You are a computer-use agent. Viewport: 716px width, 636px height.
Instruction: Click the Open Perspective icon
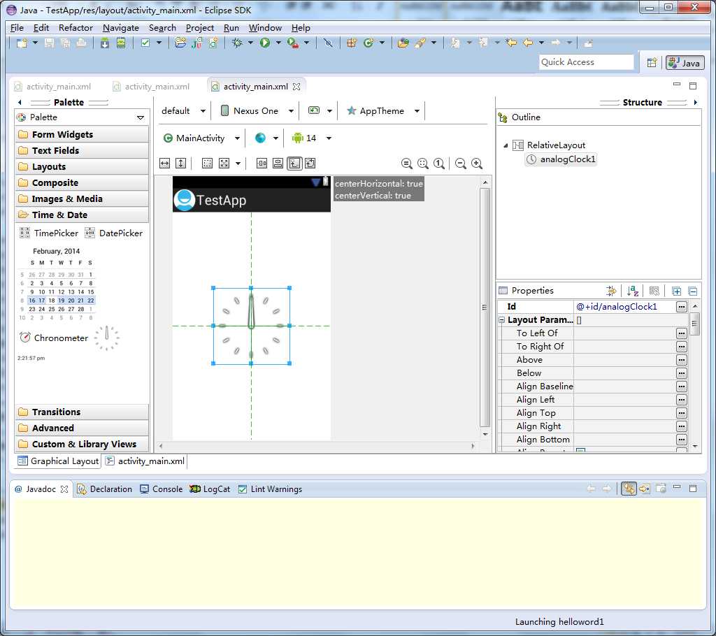tap(652, 62)
